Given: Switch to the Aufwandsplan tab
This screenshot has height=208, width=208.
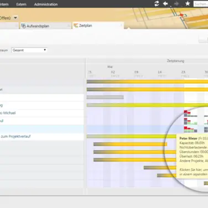Looking at the screenshot, I should click(38, 26).
